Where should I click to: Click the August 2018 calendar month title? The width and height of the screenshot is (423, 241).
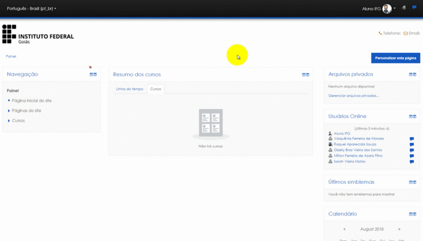point(372,229)
